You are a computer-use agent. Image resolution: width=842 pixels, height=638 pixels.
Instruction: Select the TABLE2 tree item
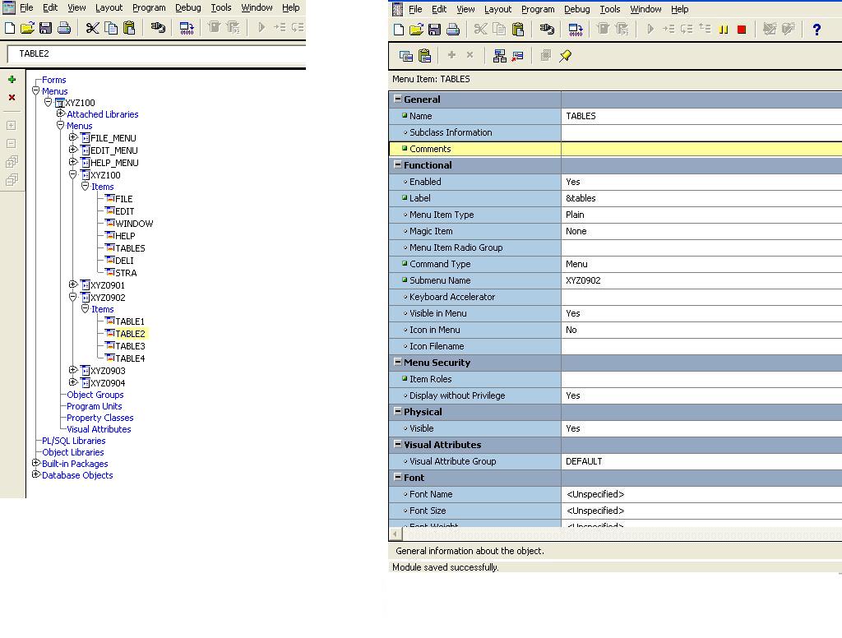pos(130,334)
